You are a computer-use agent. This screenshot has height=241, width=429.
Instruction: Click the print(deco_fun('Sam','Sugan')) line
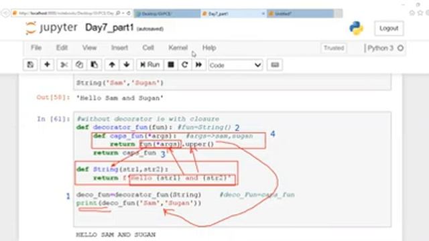click(139, 203)
